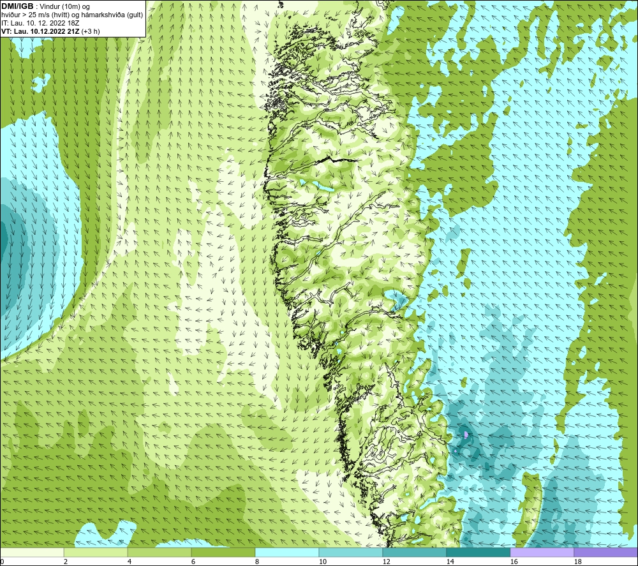Click the 'VT: Lau. 10.12.2022 21Z' line
Viewport: 638px width, 566px height.
(40, 31)
